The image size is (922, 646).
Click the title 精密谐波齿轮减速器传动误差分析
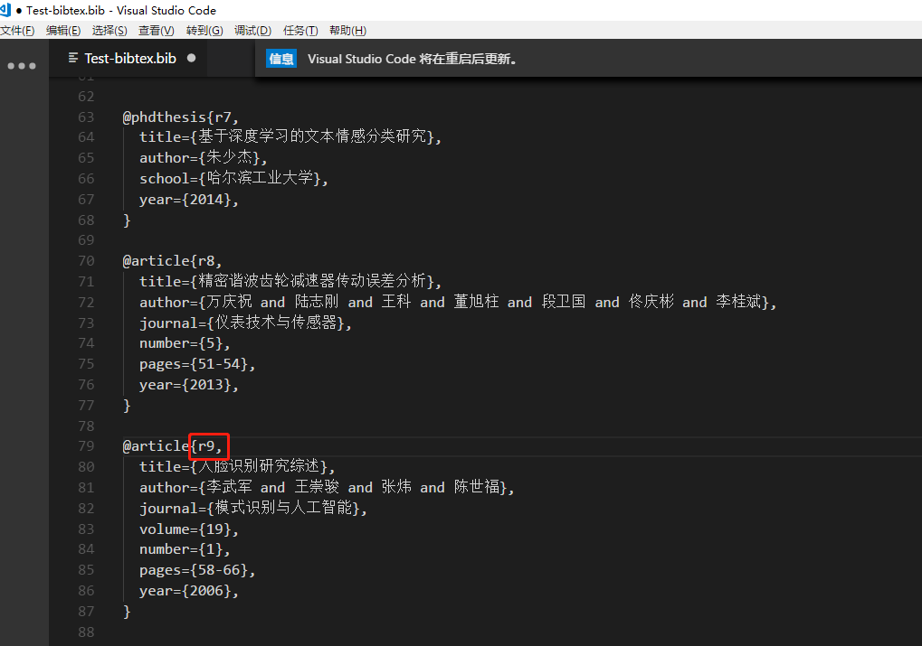[312, 281]
